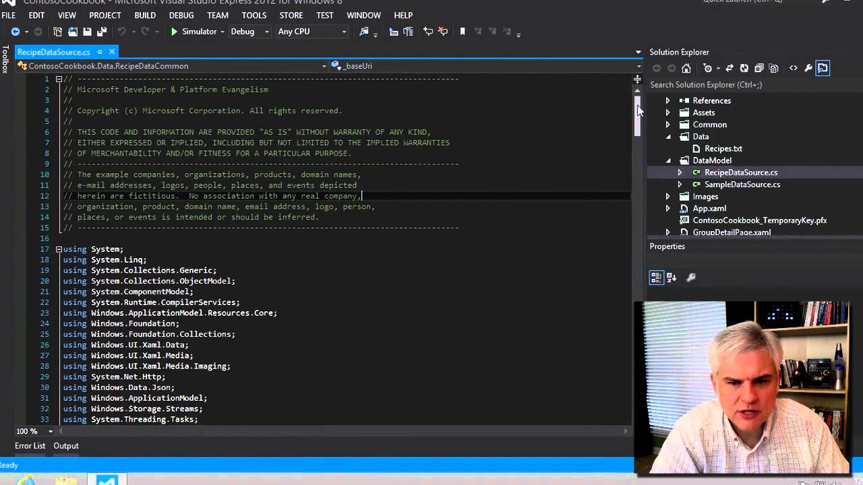Click the Uncomment Selection icon

(x=443, y=32)
